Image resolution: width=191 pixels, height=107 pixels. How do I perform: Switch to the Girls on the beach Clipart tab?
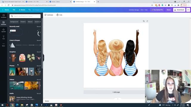click(13, 2)
